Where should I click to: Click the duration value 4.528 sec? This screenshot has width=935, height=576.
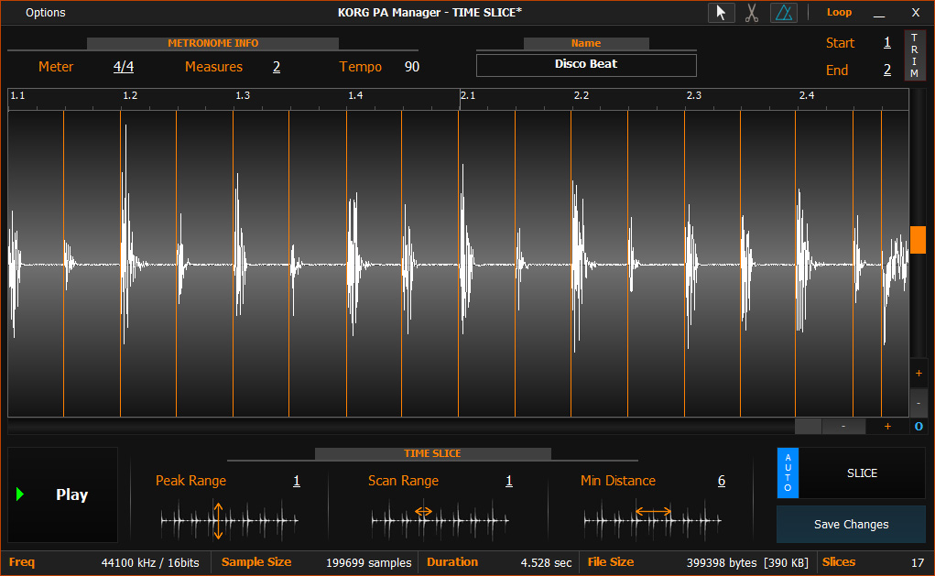point(546,563)
